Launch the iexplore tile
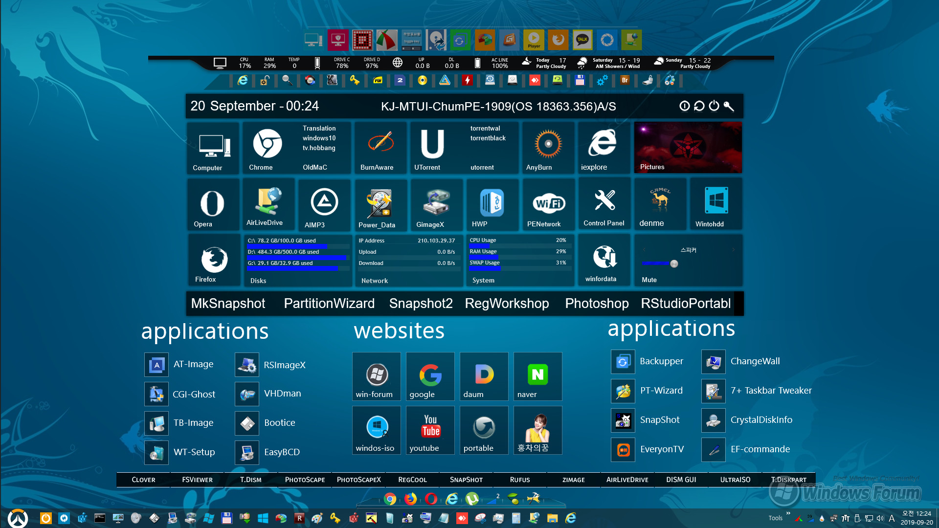Image resolution: width=939 pixels, height=528 pixels. pos(604,148)
